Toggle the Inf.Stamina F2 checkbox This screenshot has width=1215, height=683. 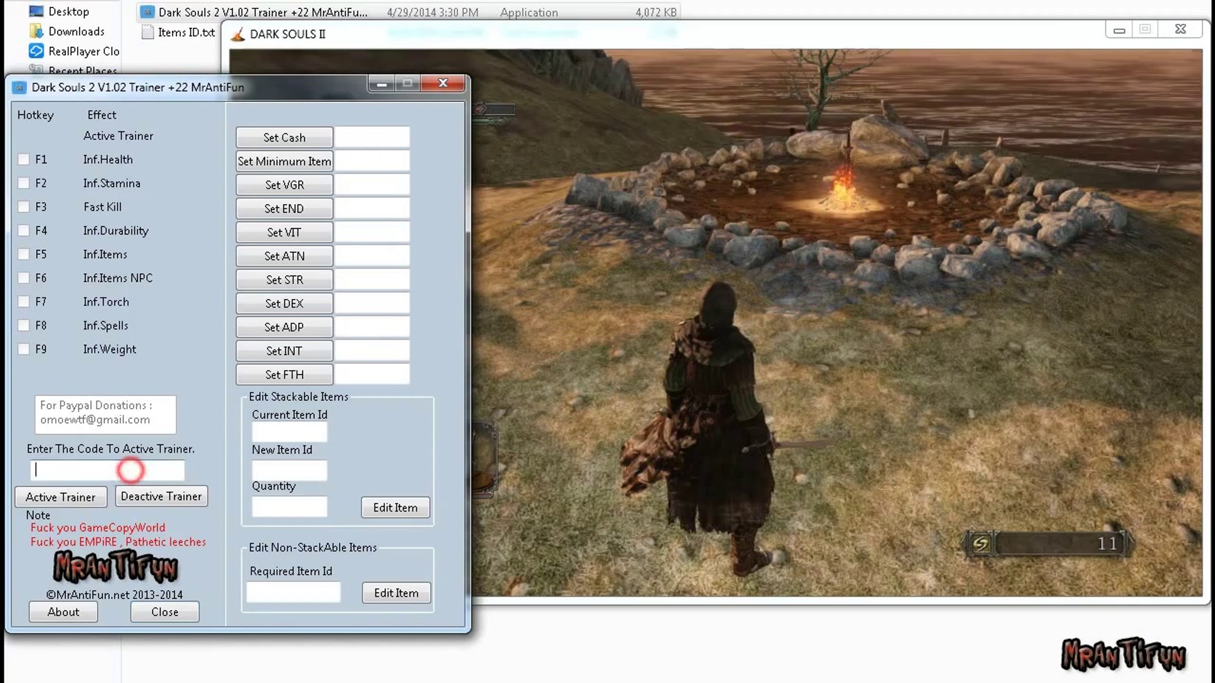tap(23, 183)
